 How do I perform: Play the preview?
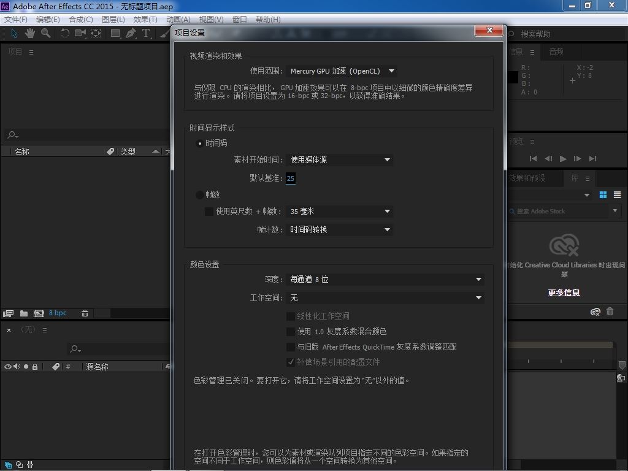(563, 159)
